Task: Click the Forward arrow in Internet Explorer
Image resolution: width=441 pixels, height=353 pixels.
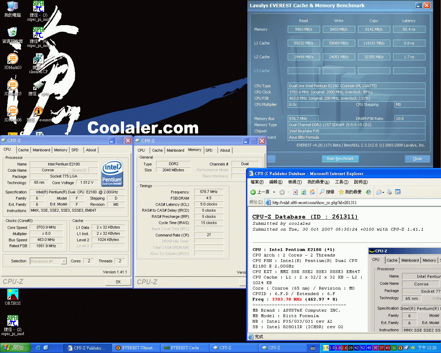Action: [x=282, y=192]
